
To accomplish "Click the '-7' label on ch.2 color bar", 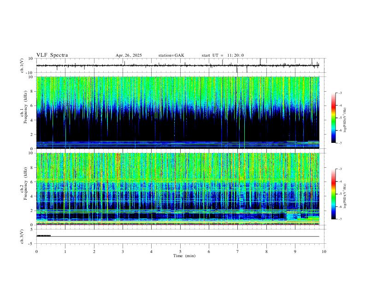I will point(340,219).
